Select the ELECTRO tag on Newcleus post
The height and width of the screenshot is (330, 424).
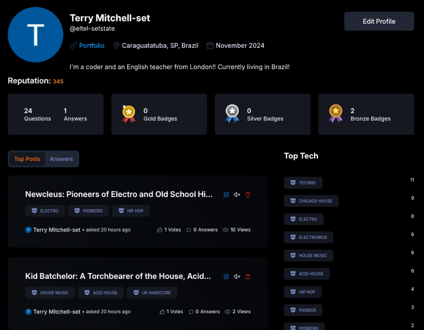coord(45,211)
